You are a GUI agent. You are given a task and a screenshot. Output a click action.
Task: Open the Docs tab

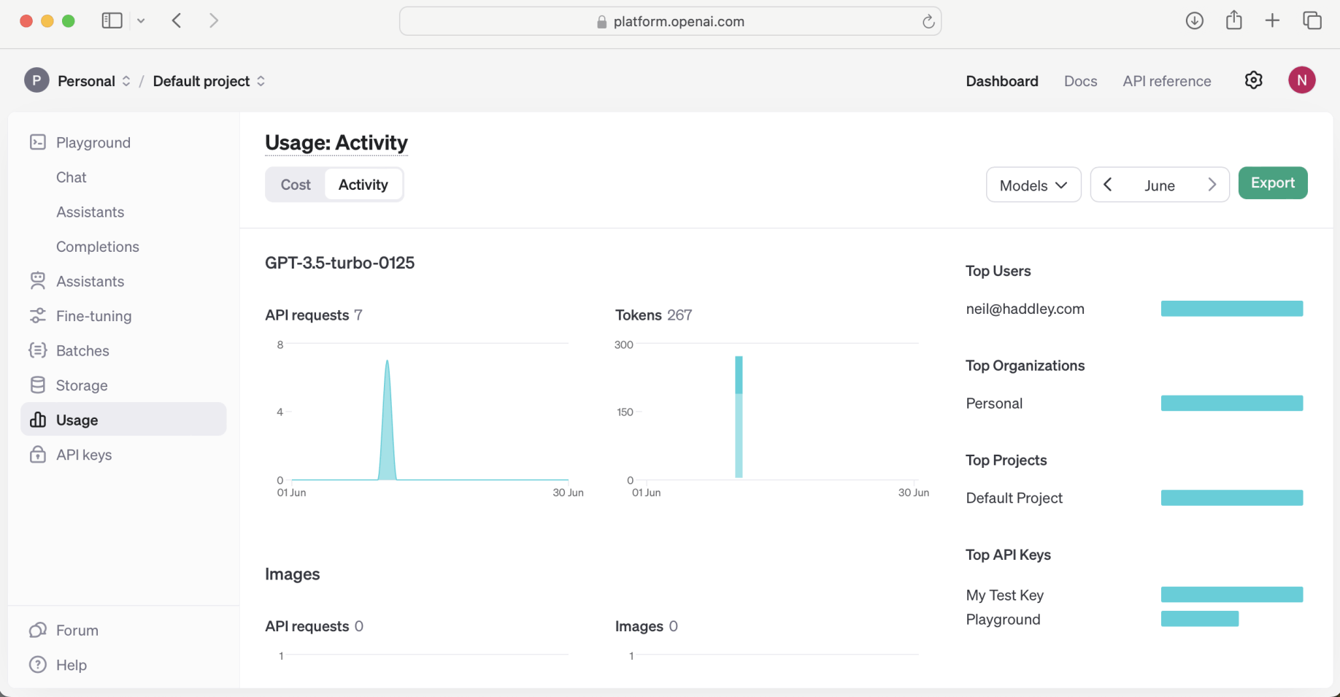[x=1080, y=81]
